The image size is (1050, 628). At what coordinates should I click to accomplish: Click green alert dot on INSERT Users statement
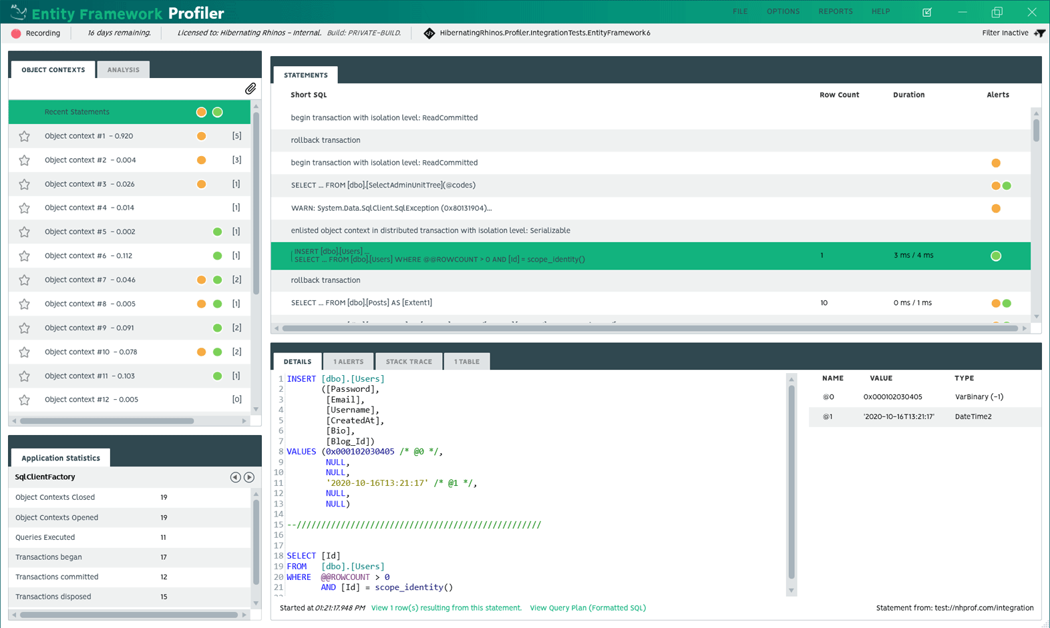996,256
